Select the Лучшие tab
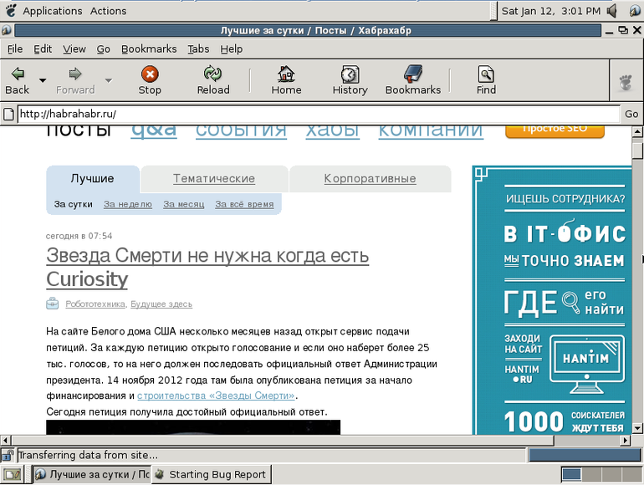Screen dimensions: 644x485 (x=92, y=179)
